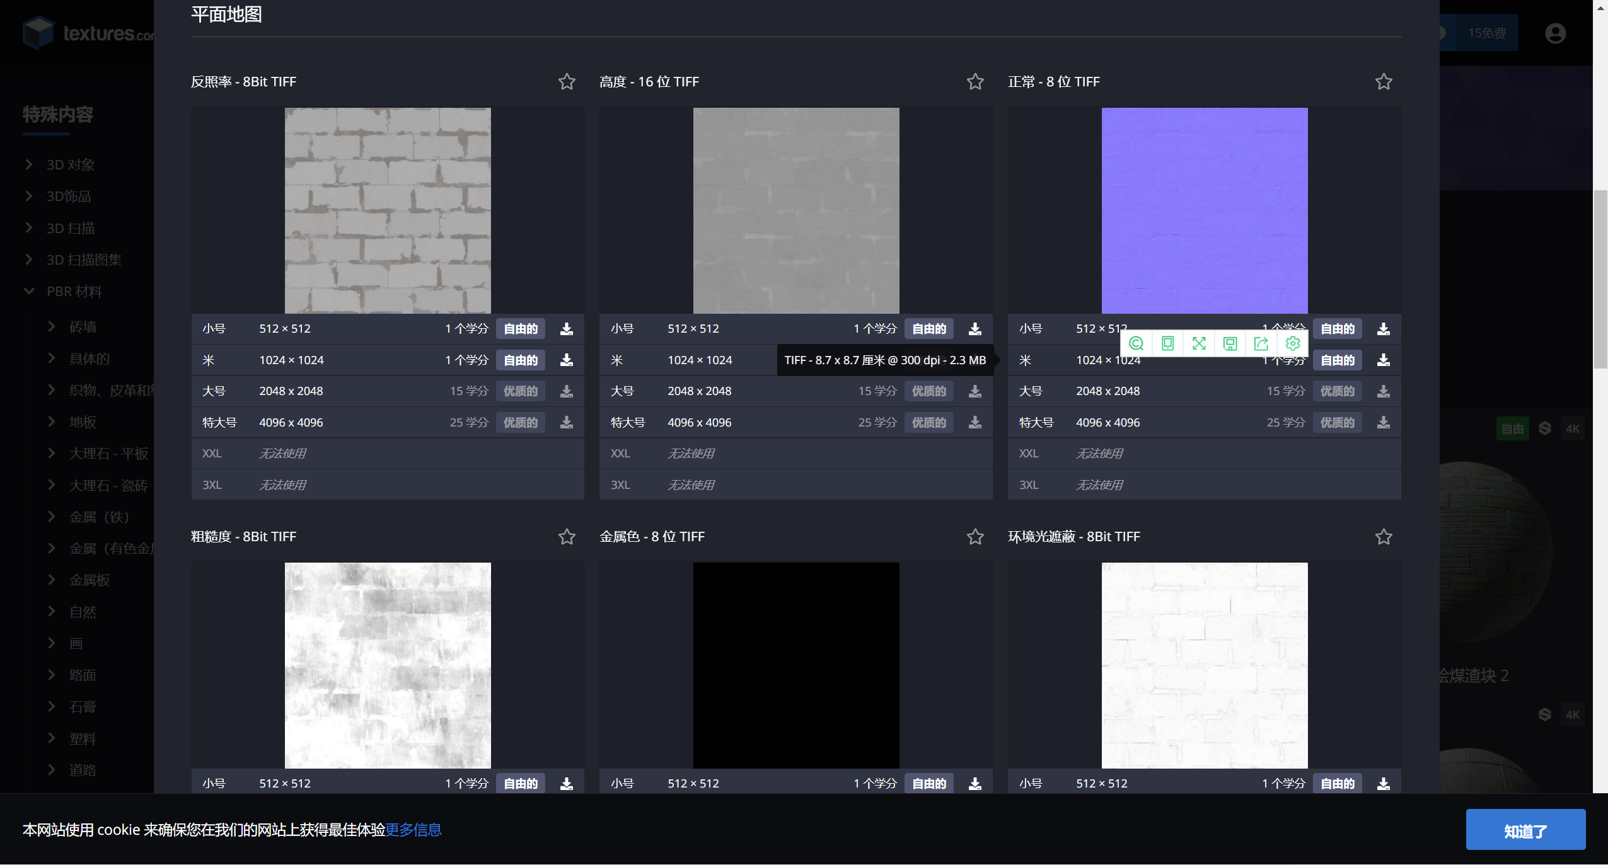Expand the 自然 subcategory
1608x865 pixels.
point(52,612)
